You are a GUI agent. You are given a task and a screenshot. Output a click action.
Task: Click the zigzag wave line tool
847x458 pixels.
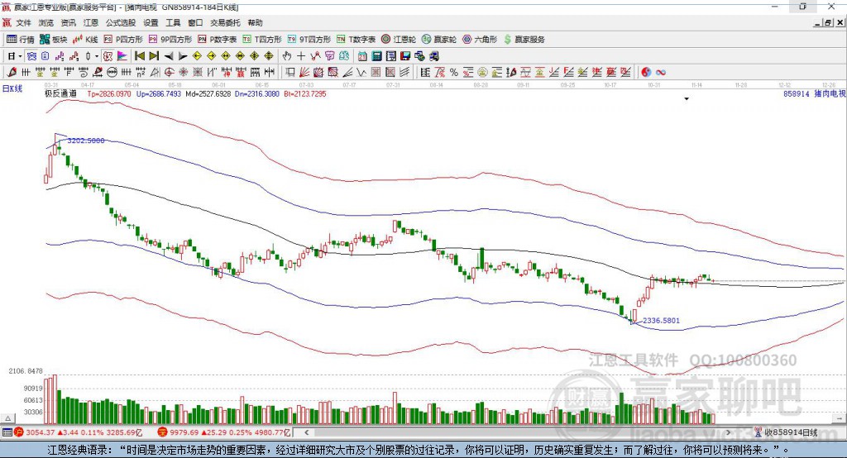click(x=361, y=72)
